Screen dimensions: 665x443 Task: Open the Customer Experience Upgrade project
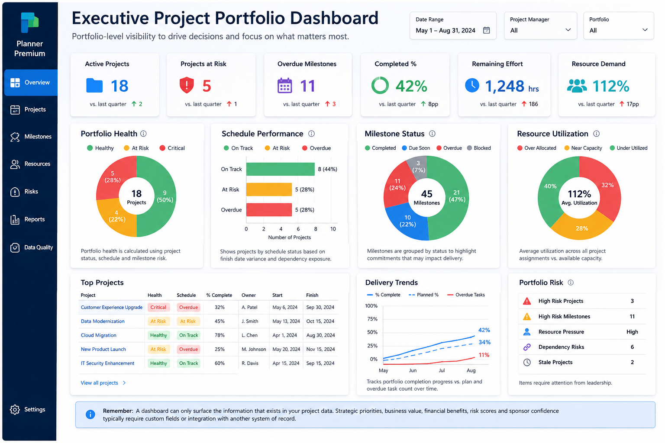(112, 308)
